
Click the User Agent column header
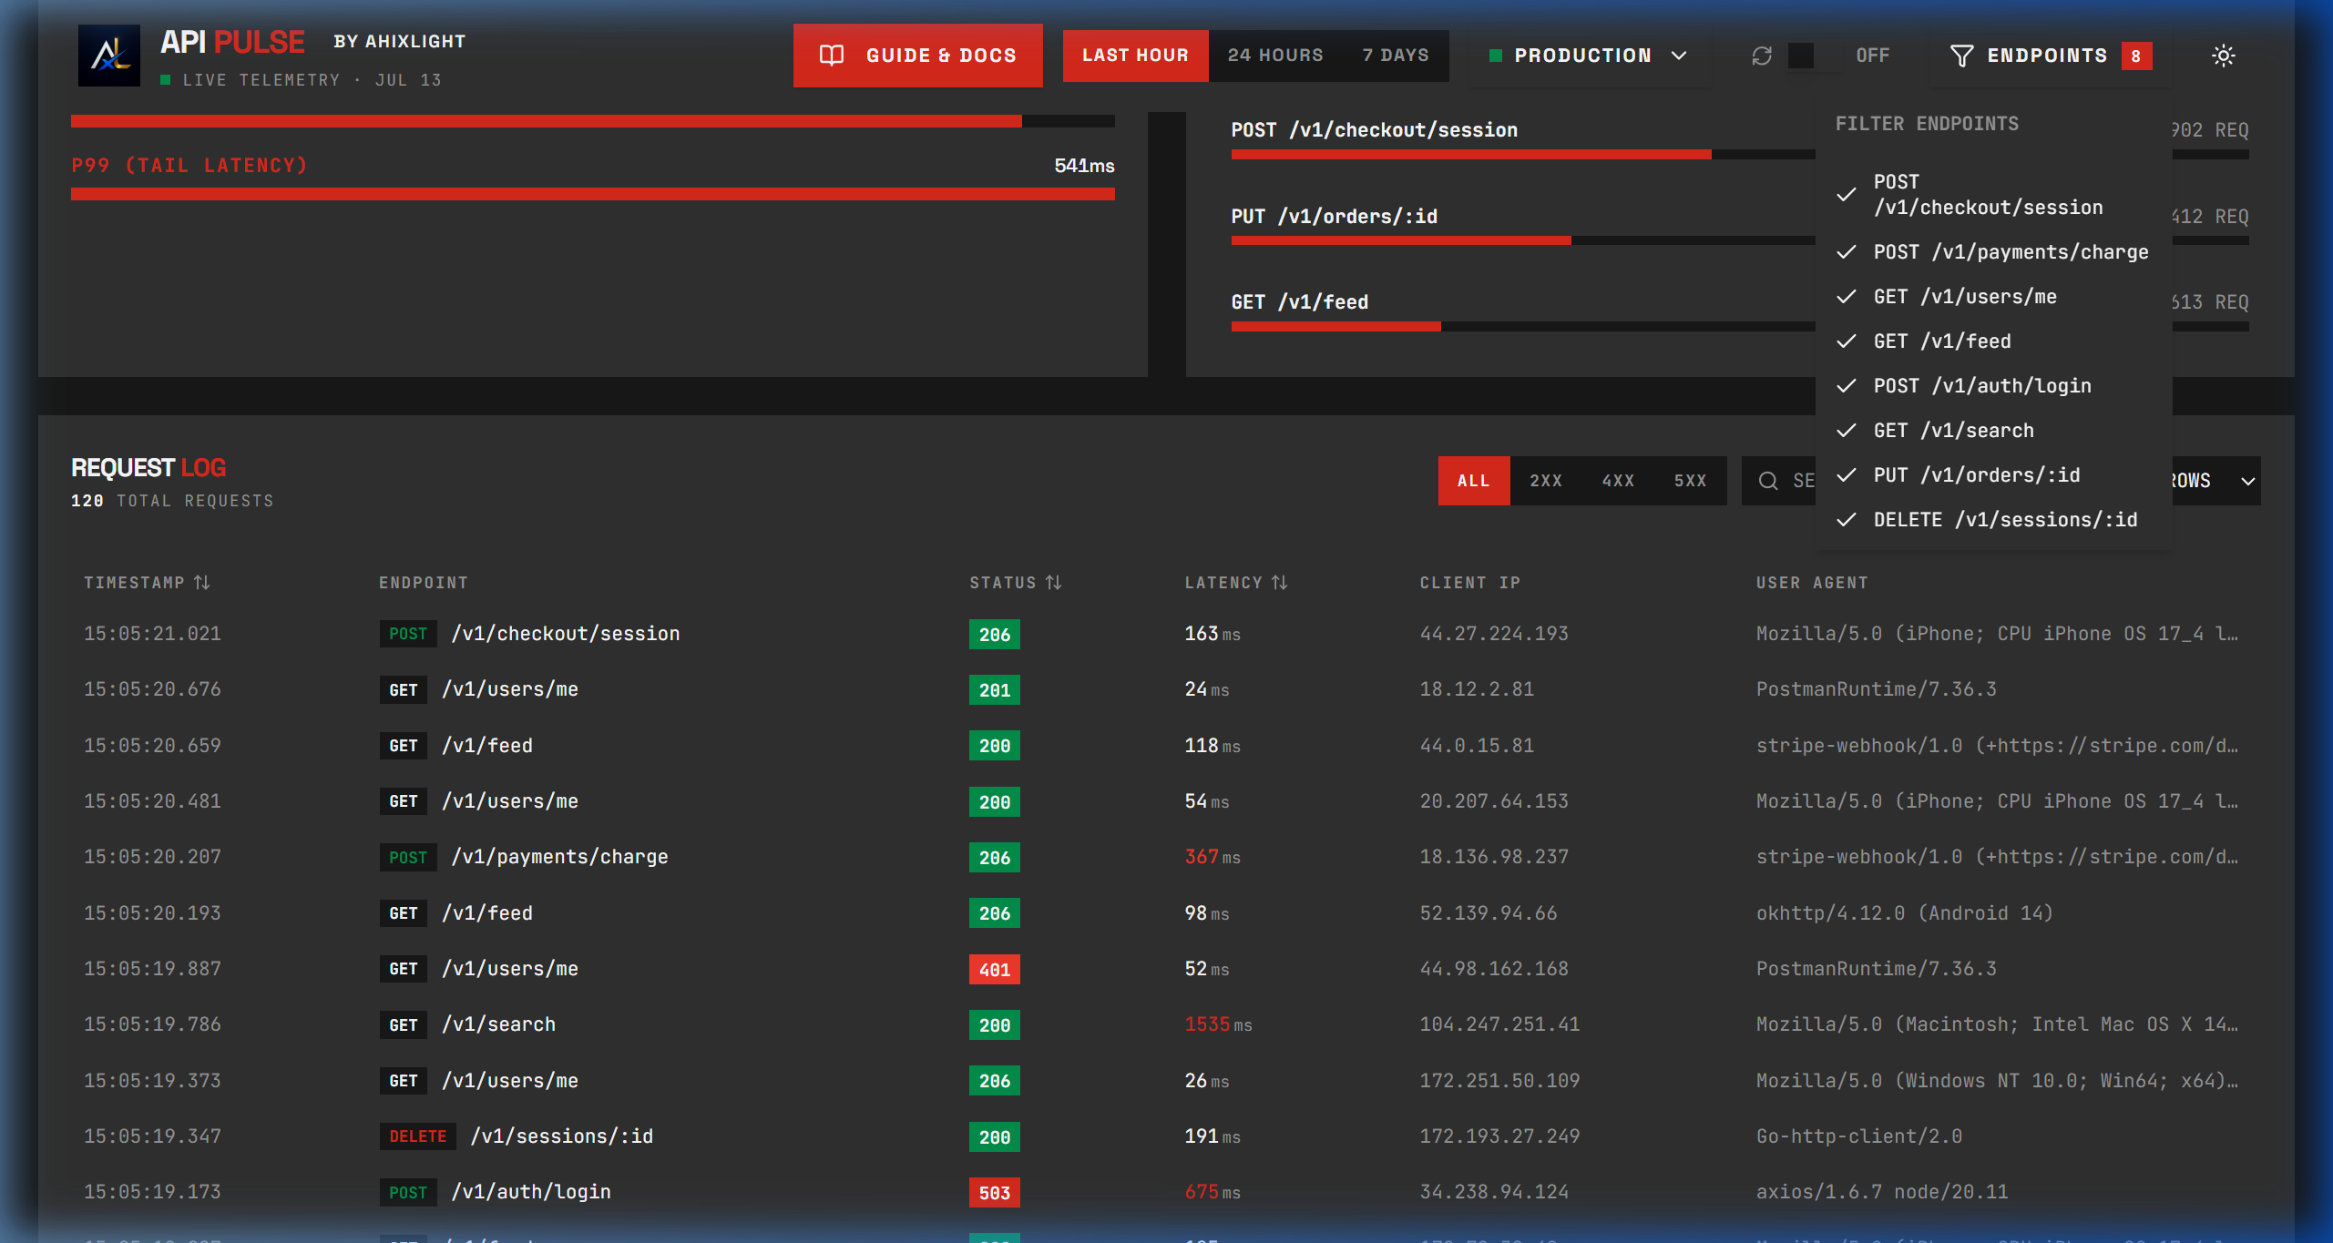(1812, 583)
